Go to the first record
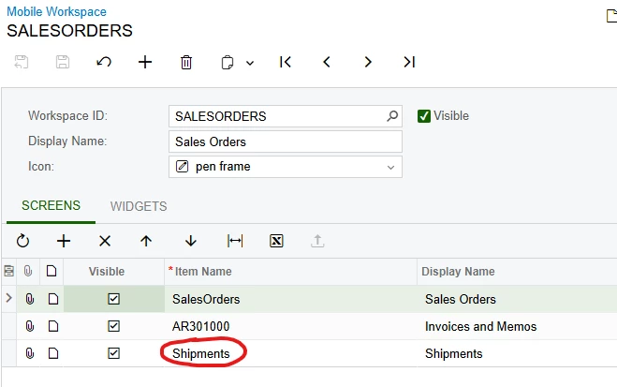The image size is (617, 387). point(286,62)
